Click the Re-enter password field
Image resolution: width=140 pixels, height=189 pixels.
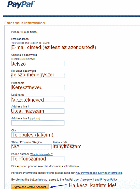coord(38,75)
